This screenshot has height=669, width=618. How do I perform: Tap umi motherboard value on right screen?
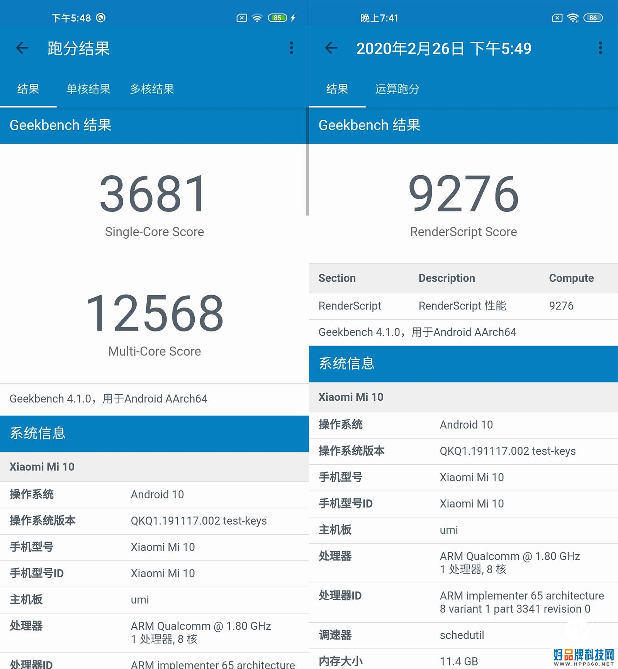449,530
